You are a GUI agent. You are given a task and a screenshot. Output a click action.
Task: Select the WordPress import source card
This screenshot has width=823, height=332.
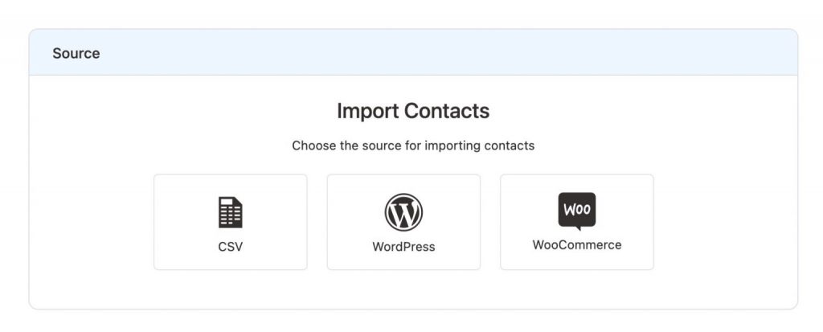point(403,222)
